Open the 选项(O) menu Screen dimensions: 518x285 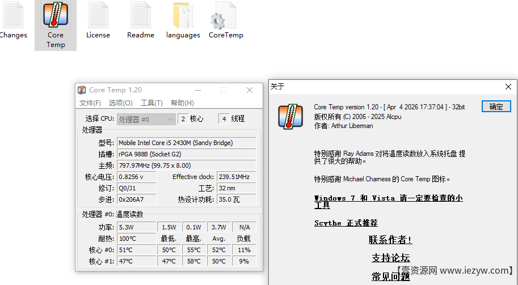(x=121, y=103)
